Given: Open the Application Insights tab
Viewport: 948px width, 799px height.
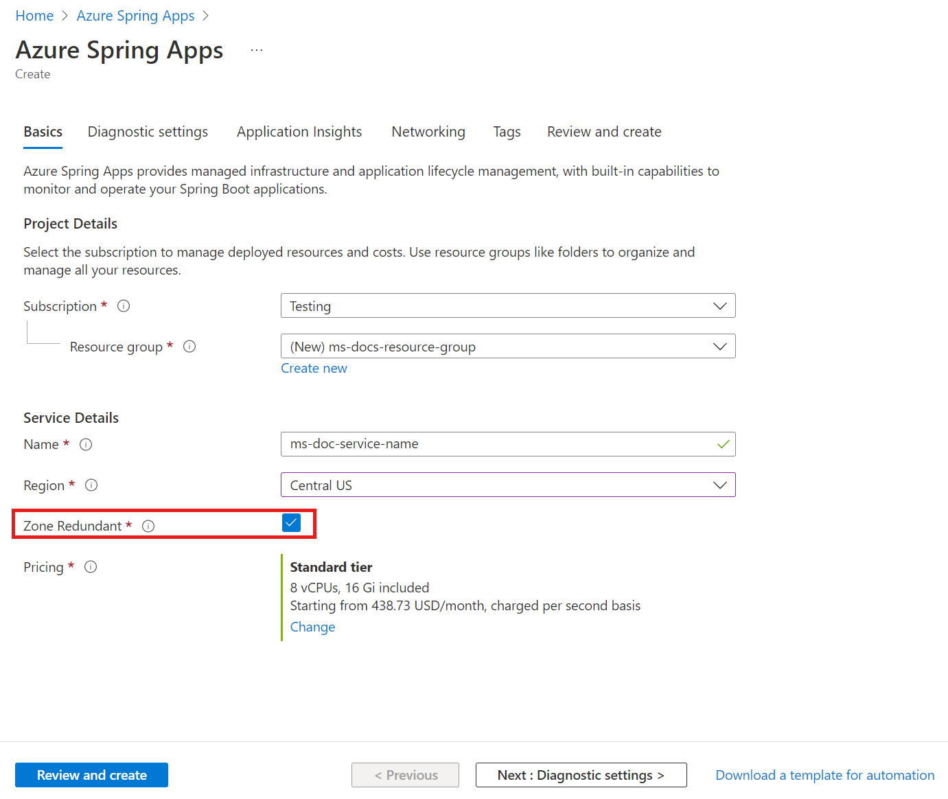Looking at the screenshot, I should 299,132.
